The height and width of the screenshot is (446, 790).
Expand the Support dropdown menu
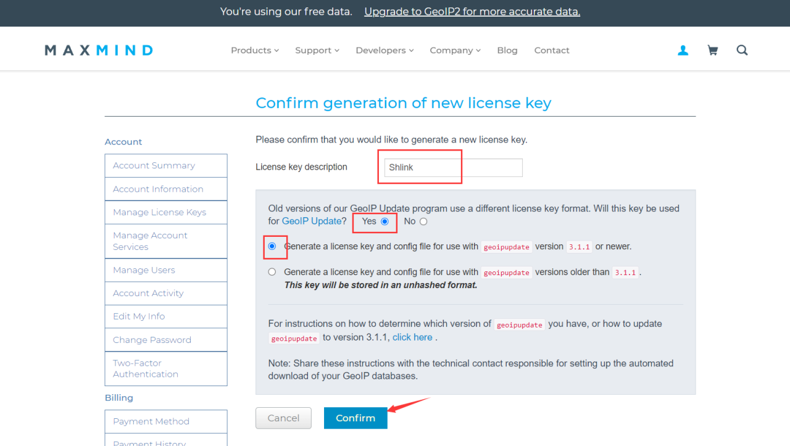pos(317,51)
